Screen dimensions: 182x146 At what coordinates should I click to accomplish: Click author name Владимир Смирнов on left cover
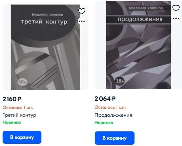[x=47, y=15]
